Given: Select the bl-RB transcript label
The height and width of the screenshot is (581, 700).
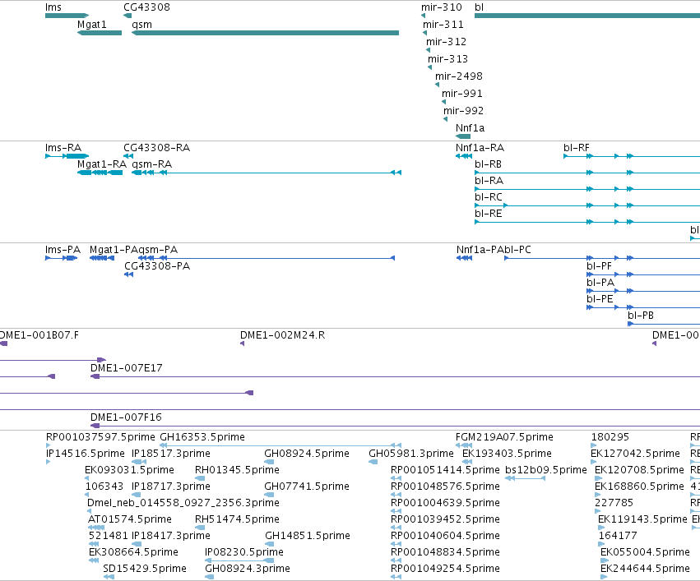Looking at the screenshot, I should 488,164.
